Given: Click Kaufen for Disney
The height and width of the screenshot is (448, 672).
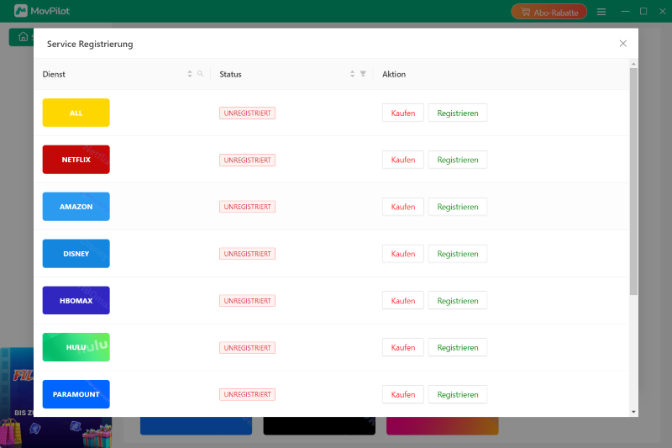Looking at the screenshot, I should (x=403, y=254).
